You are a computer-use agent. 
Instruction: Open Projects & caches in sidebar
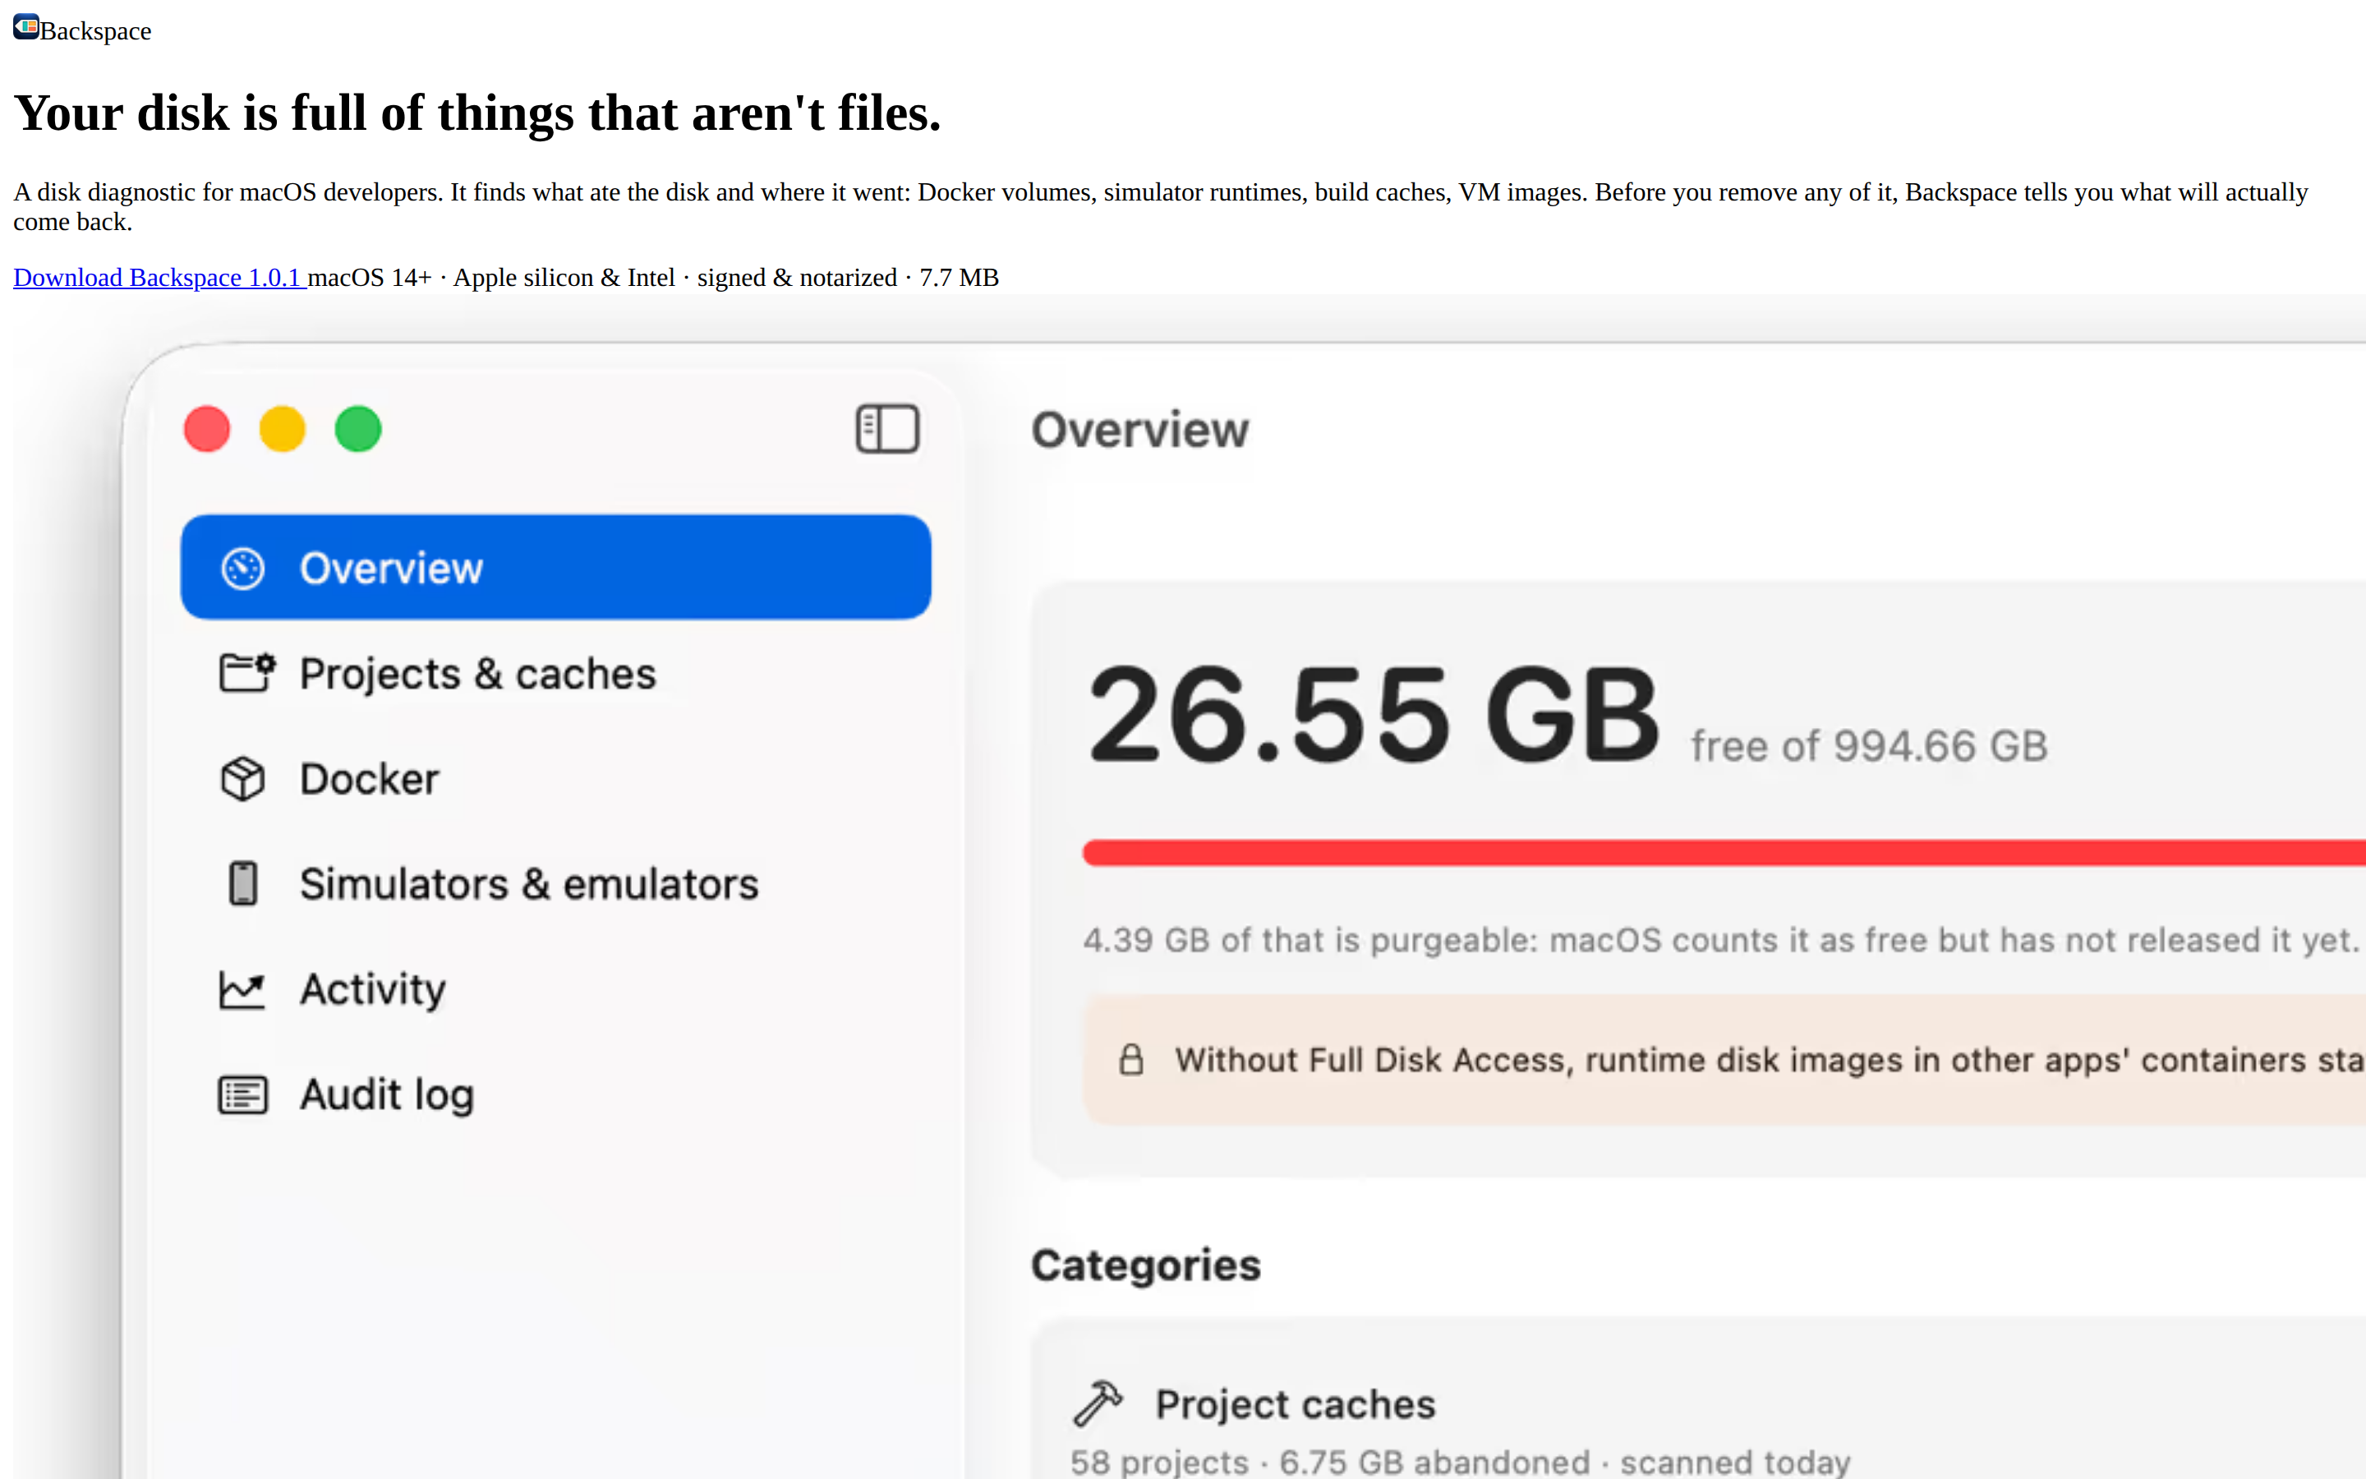555,673
